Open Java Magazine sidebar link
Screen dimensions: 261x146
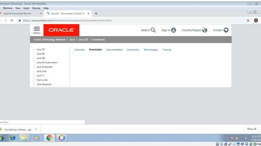(x=44, y=84)
